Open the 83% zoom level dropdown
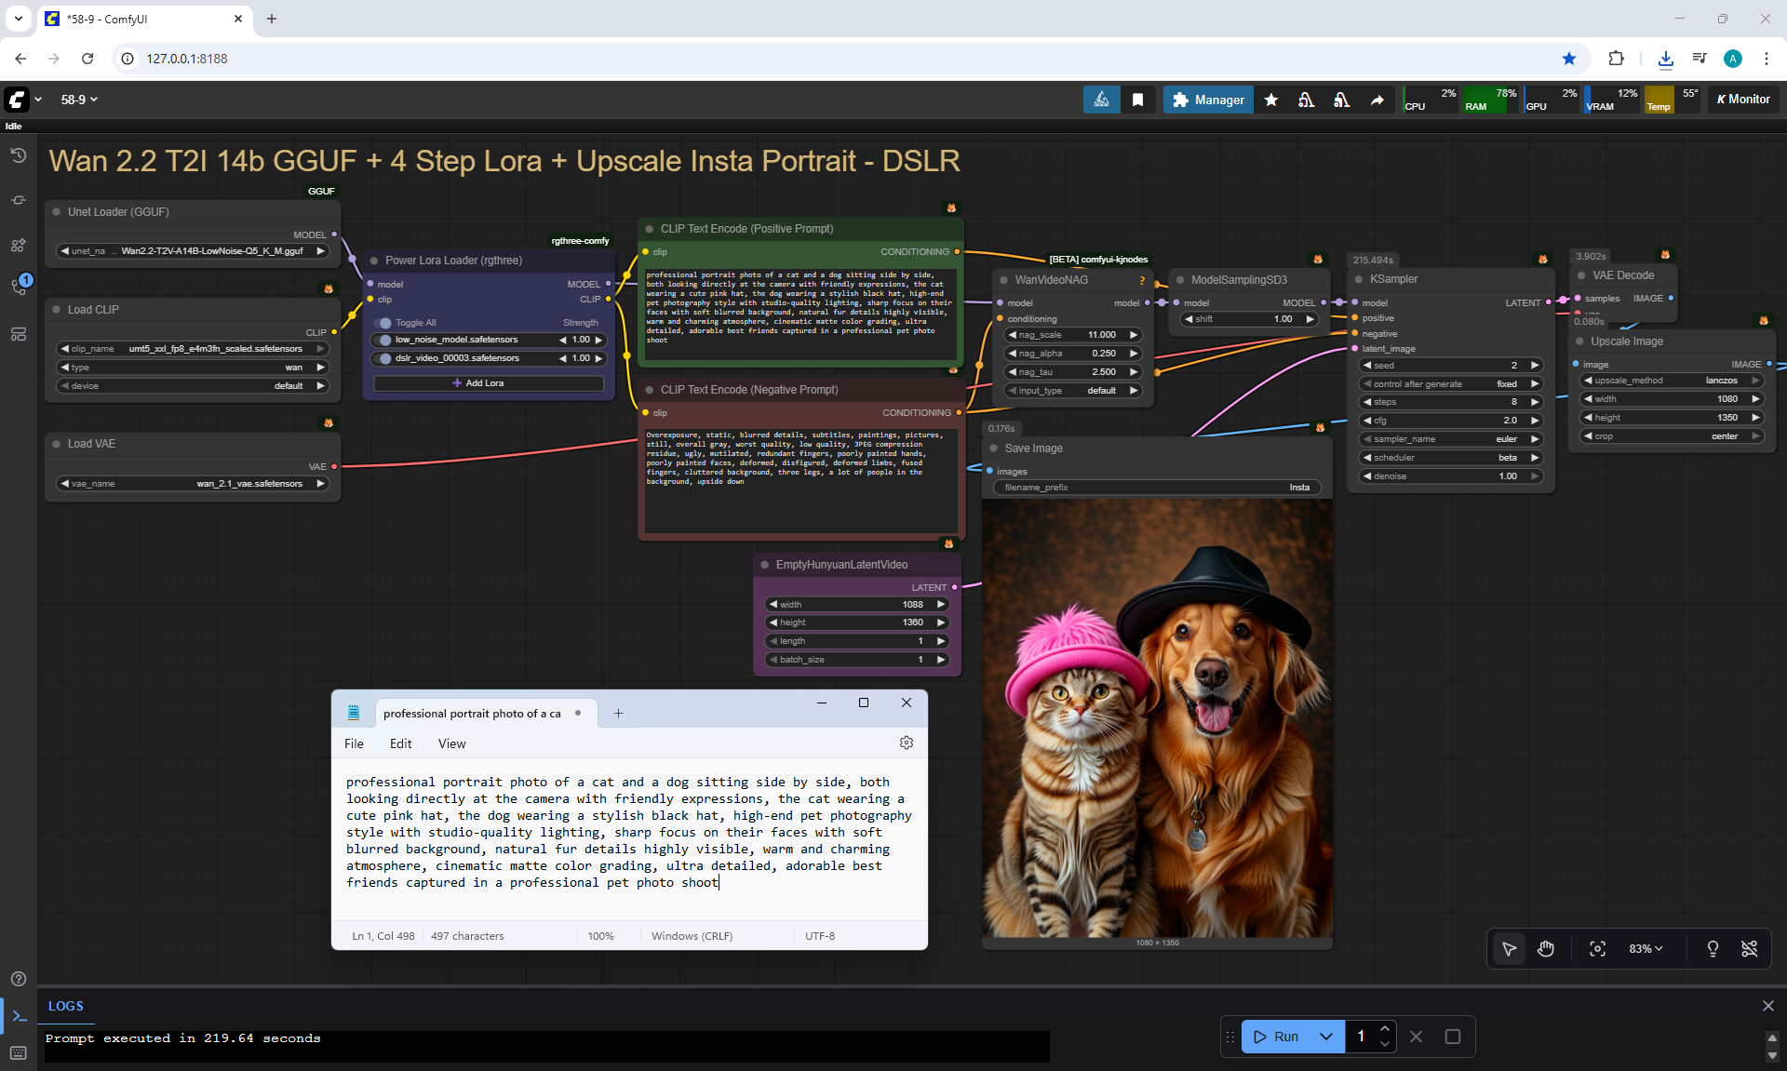Image resolution: width=1787 pixels, height=1071 pixels. (x=1645, y=948)
